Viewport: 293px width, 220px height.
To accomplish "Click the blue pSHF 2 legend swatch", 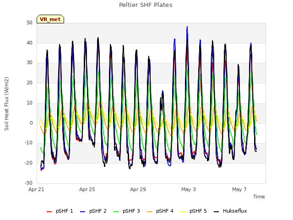I will click(82, 212).
